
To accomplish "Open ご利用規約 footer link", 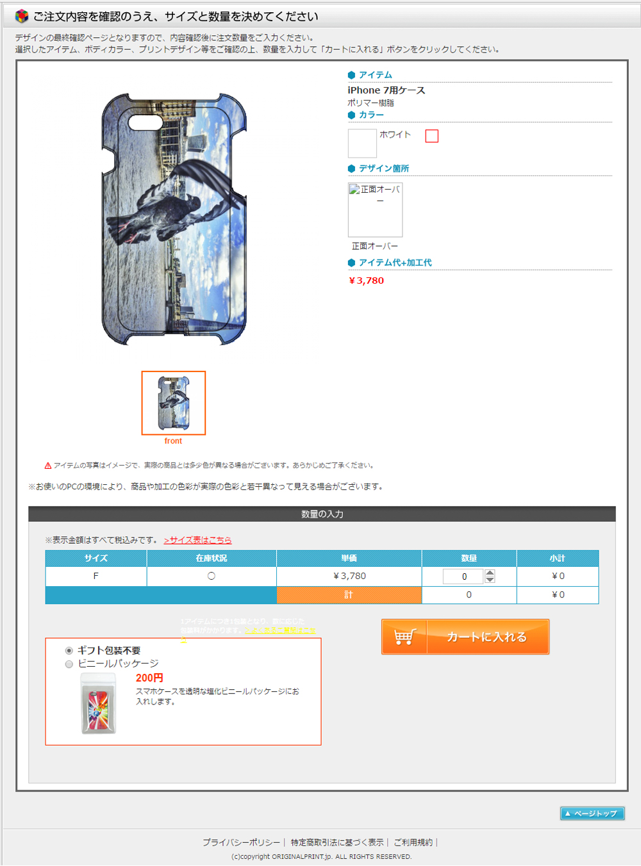I will point(413,842).
